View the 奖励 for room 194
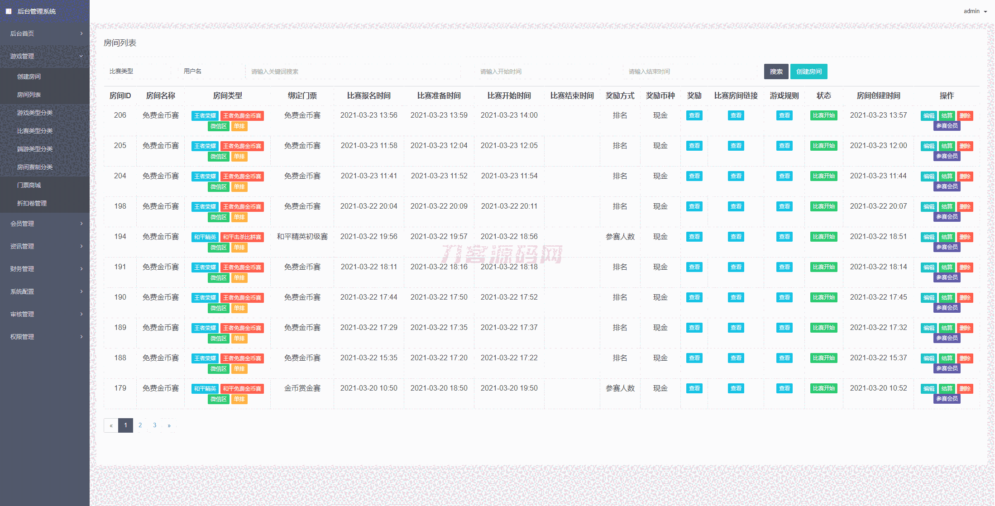The height and width of the screenshot is (506, 995). coord(694,237)
